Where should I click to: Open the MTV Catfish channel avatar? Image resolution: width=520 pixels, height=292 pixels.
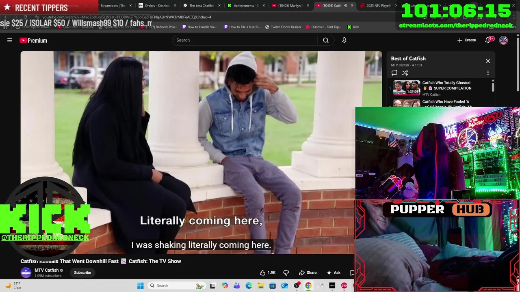pos(26,273)
